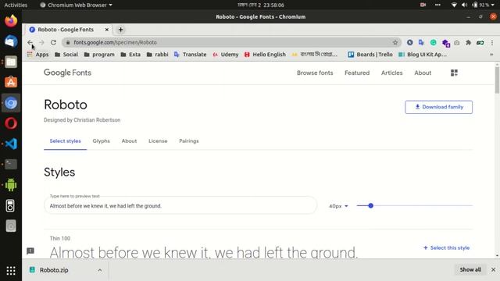This screenshot has width=500, height=281.
Task: Open the Terminal from the dock
Action: point(11,165)
